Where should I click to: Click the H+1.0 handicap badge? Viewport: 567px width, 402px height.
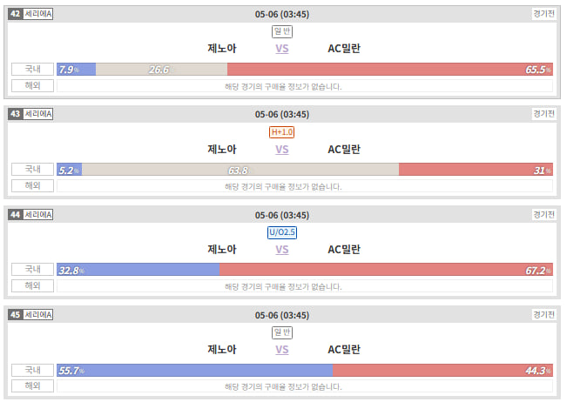(x=281, y=132)
